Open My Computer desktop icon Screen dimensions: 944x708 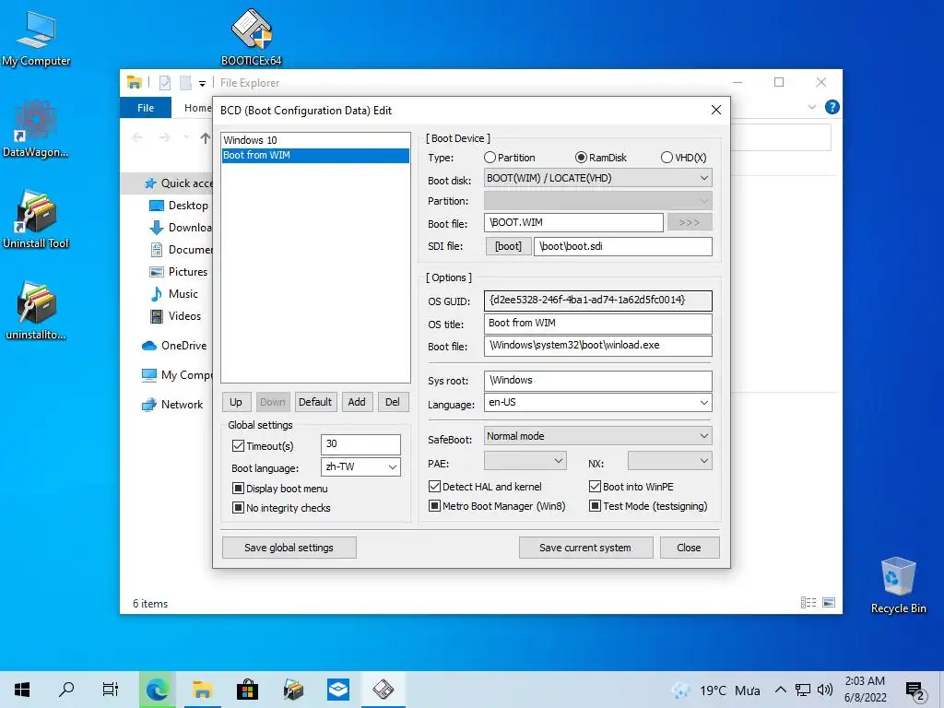tap(36, 39)
